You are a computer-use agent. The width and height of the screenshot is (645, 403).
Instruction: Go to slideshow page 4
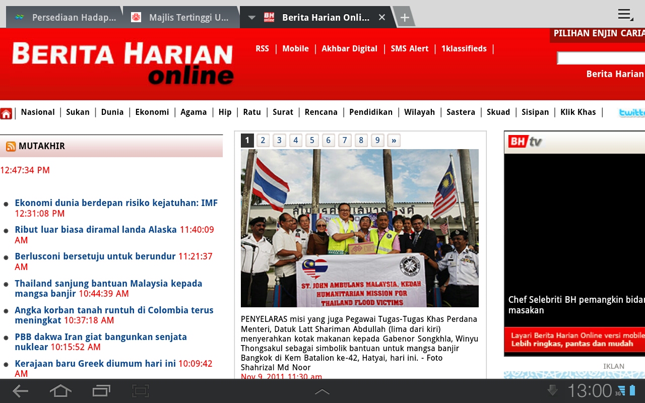[x=296, y=141]
